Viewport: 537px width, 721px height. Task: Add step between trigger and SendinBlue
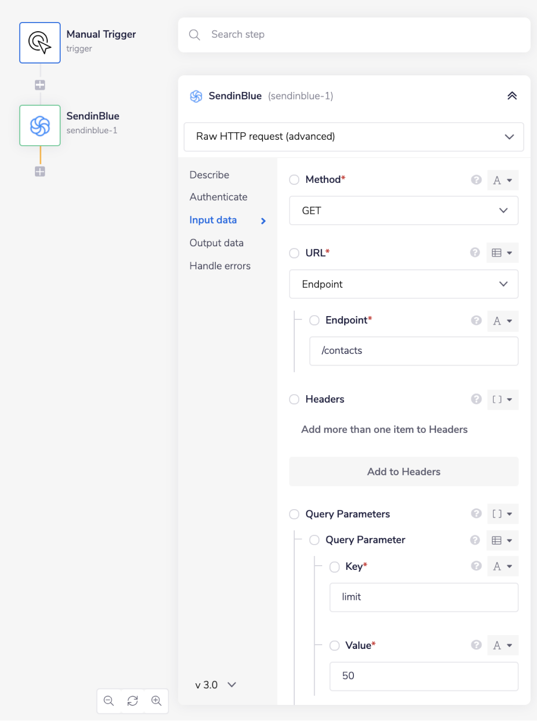tap(40, 85)
